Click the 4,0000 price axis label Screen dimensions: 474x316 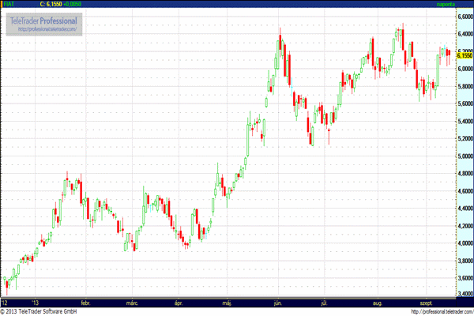pos(465,243)
